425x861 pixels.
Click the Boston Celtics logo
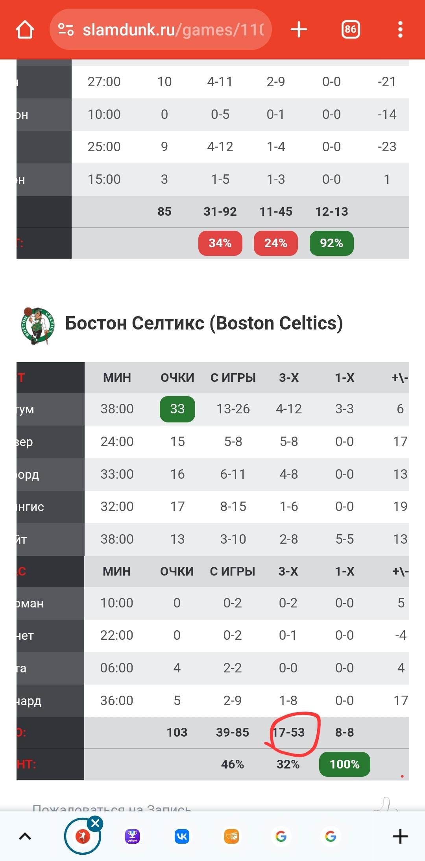coord(37,326)
